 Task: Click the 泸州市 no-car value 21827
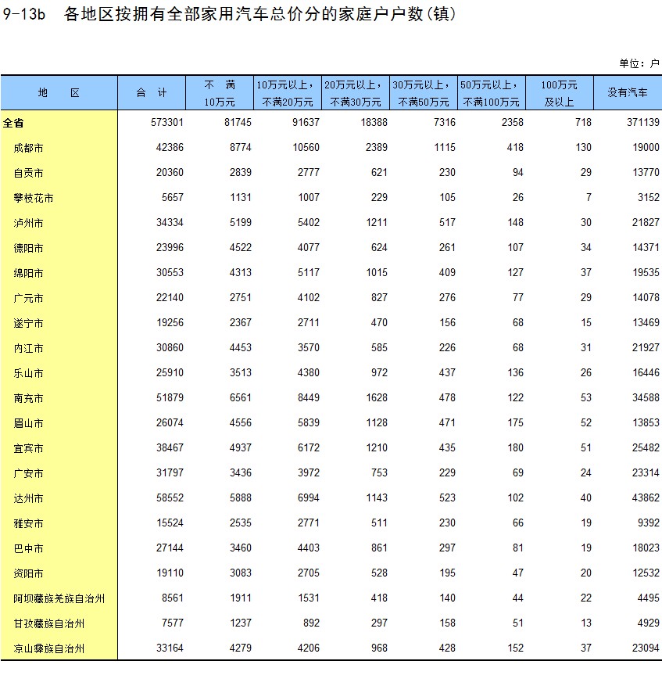(646, 222)
